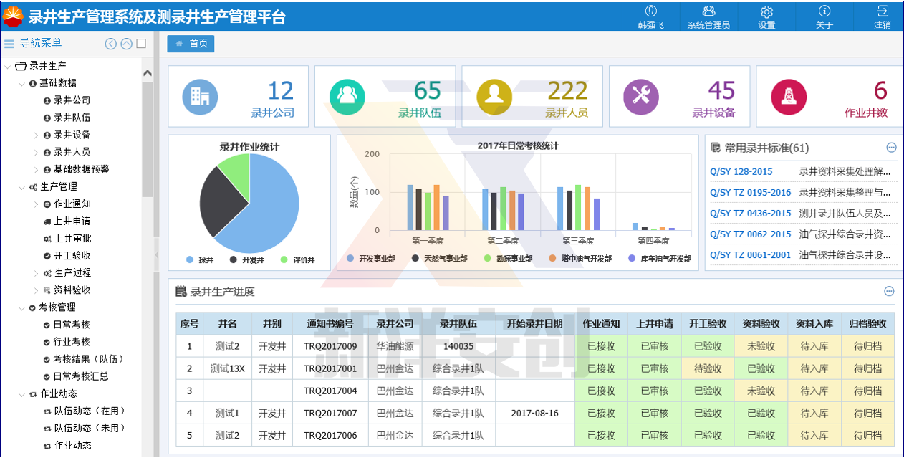Screen dimensions: 904x458
Task: Collapse the 基础数据 tree group
Action: click(x=21, y=83)
